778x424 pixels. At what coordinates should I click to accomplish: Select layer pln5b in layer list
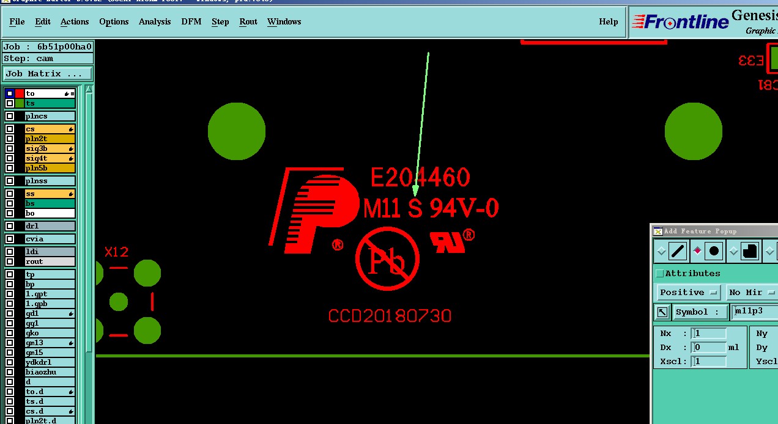(x=50, y=168)
